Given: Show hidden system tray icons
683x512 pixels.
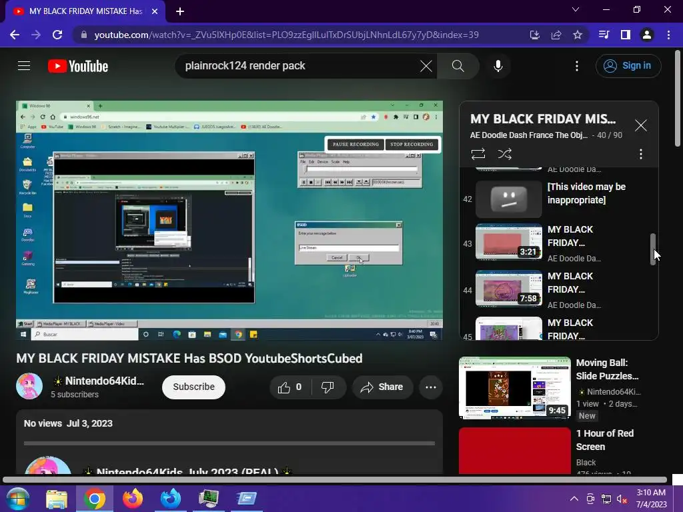Looking at the screenshot, I should coord(574,499).
